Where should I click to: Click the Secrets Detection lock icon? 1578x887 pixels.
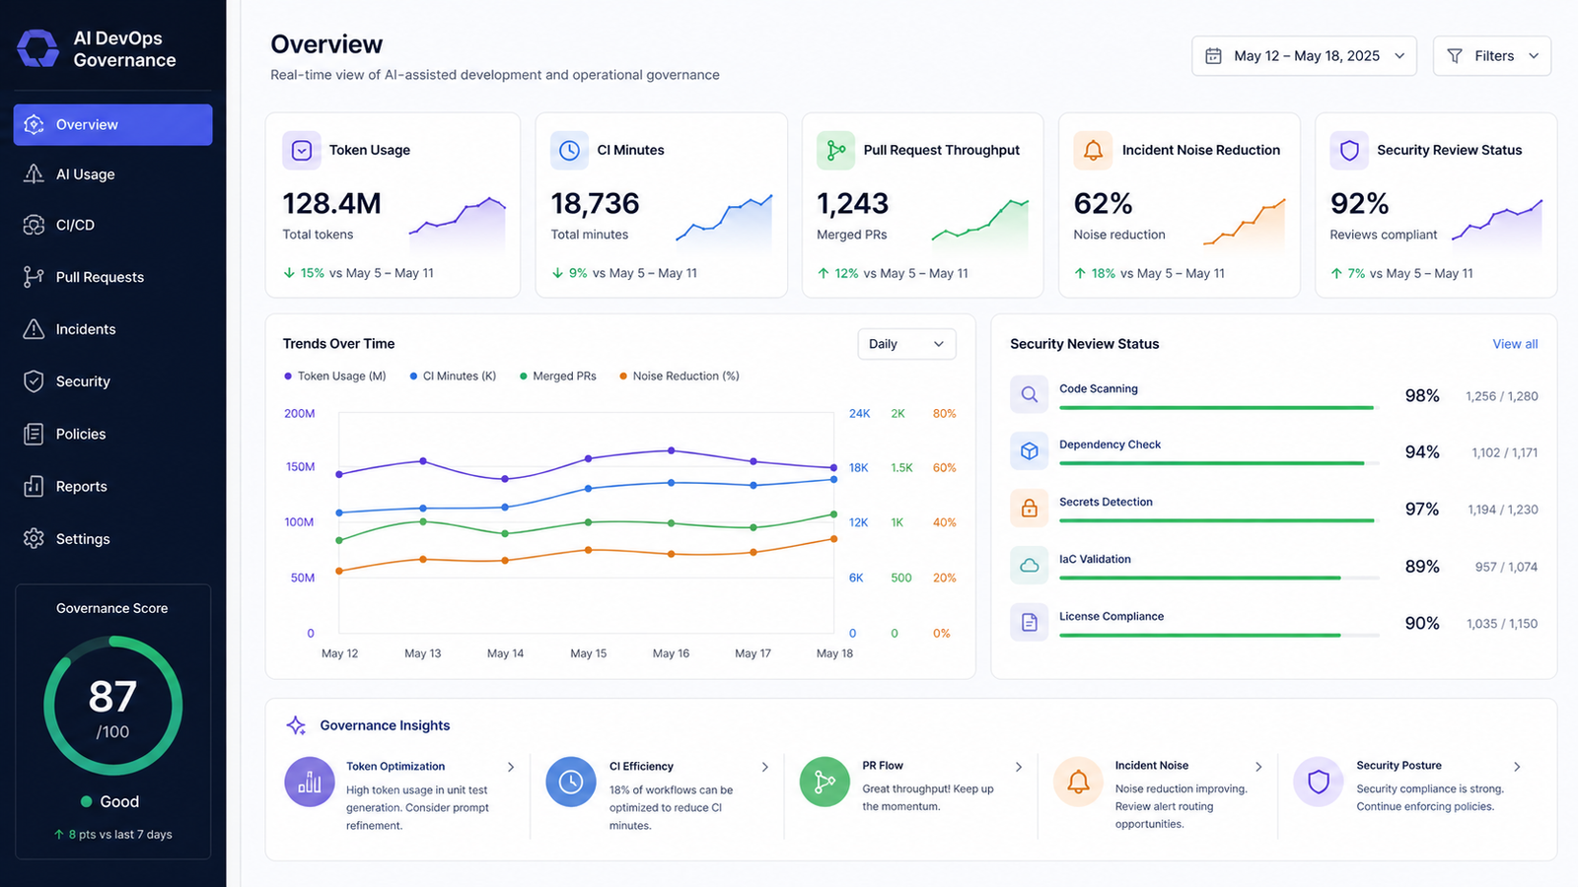pyautogui.click(x=1029, y=509)
